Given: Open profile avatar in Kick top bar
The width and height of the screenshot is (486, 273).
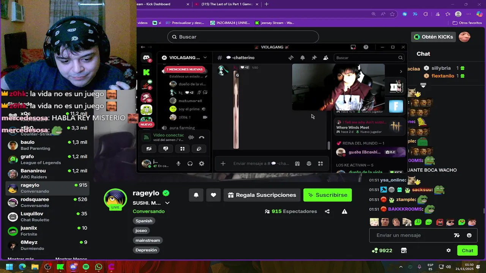Looking at the screenshot, I should click(465, 37).
